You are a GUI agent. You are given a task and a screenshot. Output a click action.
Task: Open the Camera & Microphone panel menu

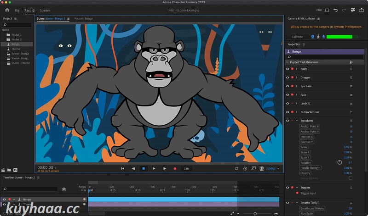319,18
